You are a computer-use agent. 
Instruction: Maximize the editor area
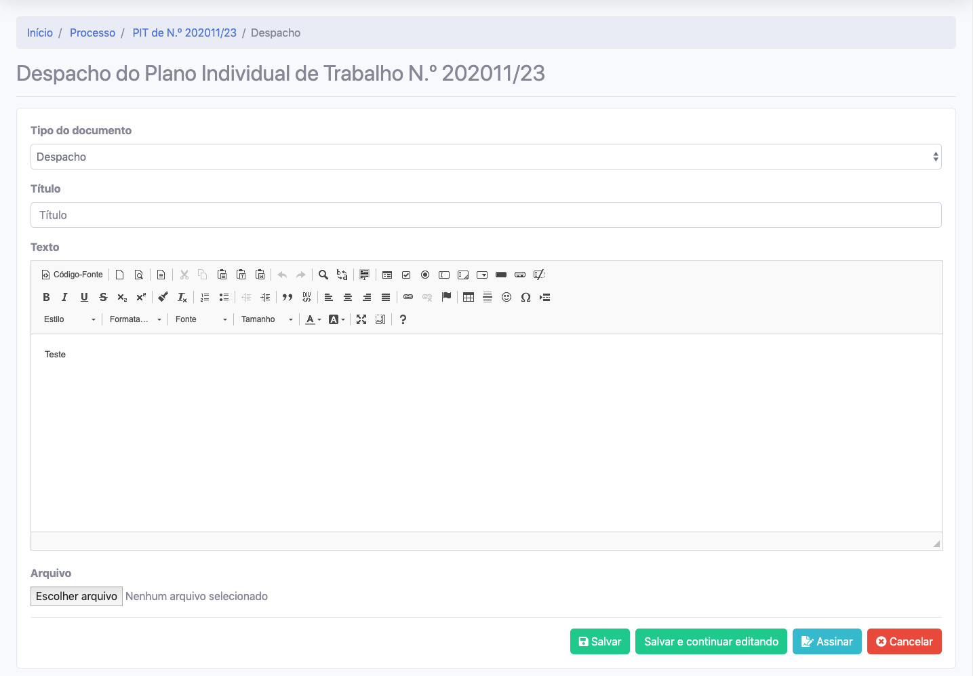point(361,319)
